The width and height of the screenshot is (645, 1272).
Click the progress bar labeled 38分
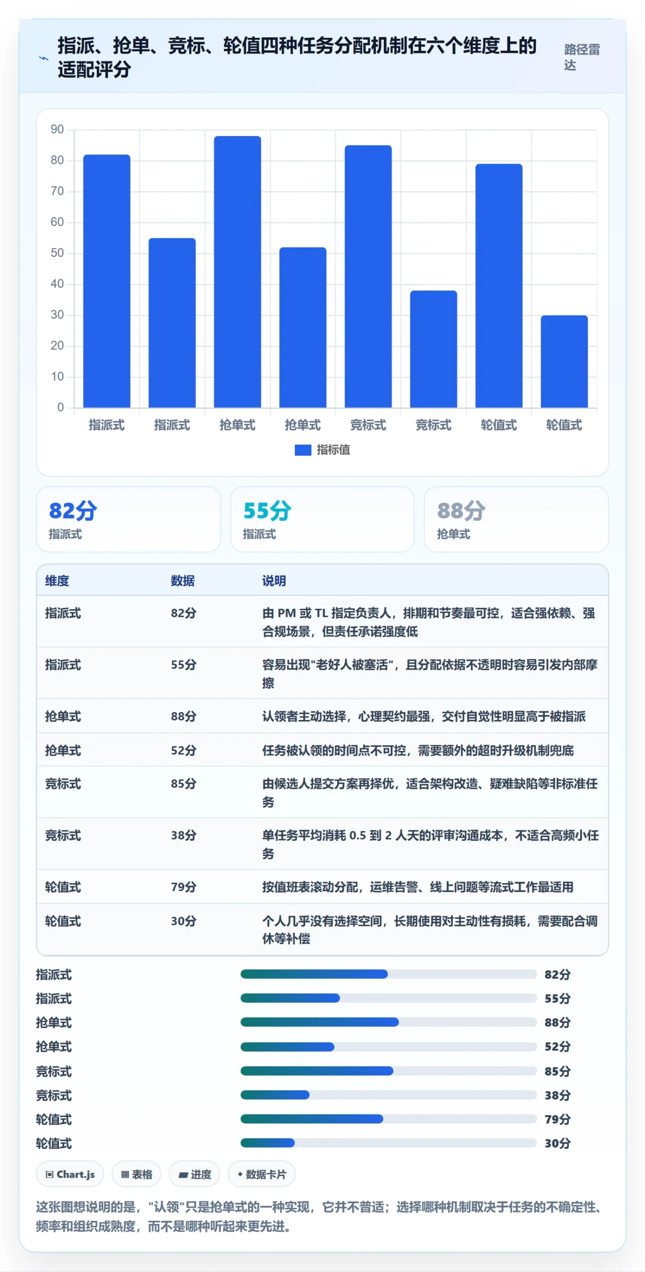pyautogui.click(x=389, y=1095)
